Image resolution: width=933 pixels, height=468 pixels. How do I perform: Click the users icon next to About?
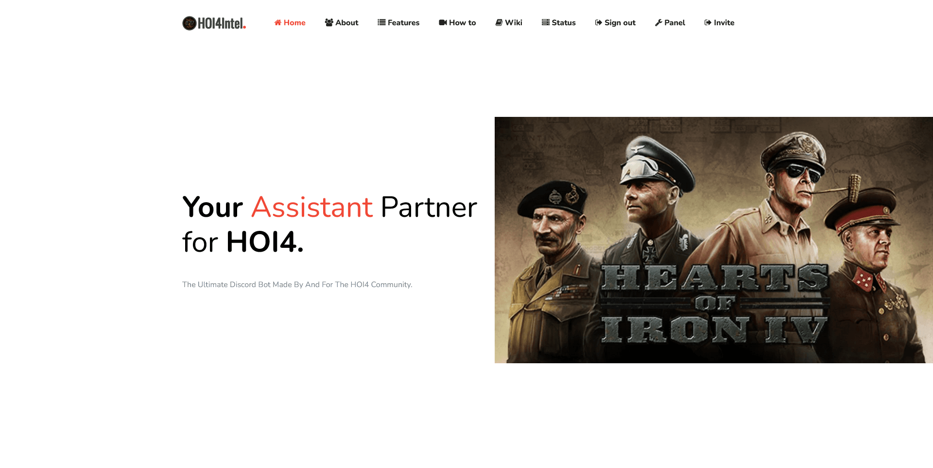[328, 22]
